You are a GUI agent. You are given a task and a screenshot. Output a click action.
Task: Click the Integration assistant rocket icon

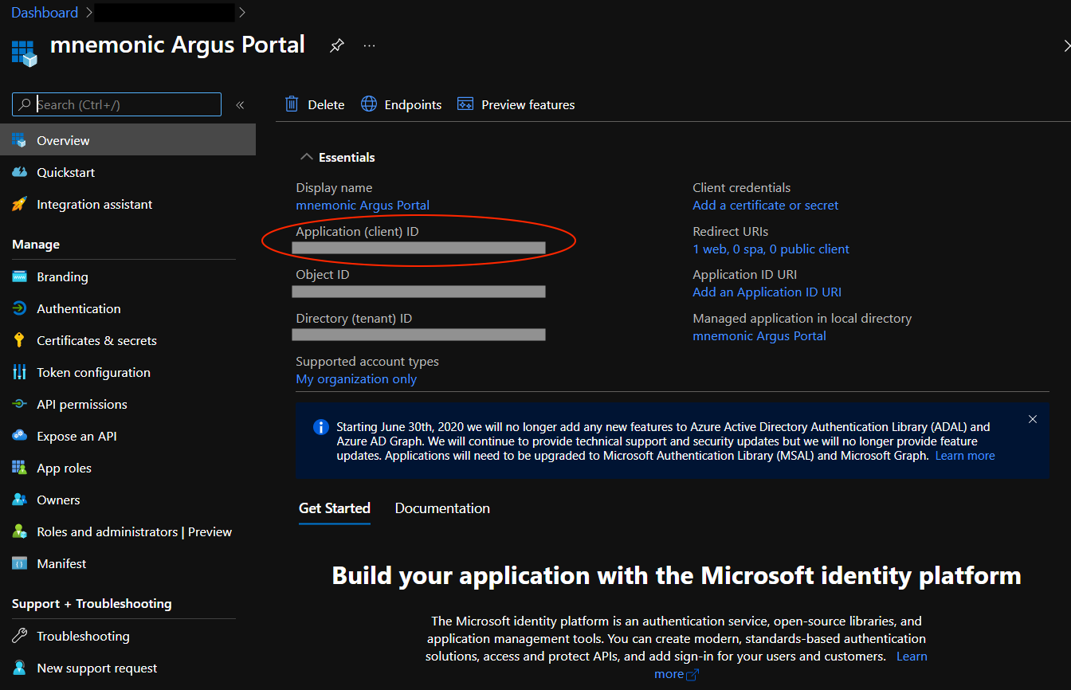click(19, 204)
